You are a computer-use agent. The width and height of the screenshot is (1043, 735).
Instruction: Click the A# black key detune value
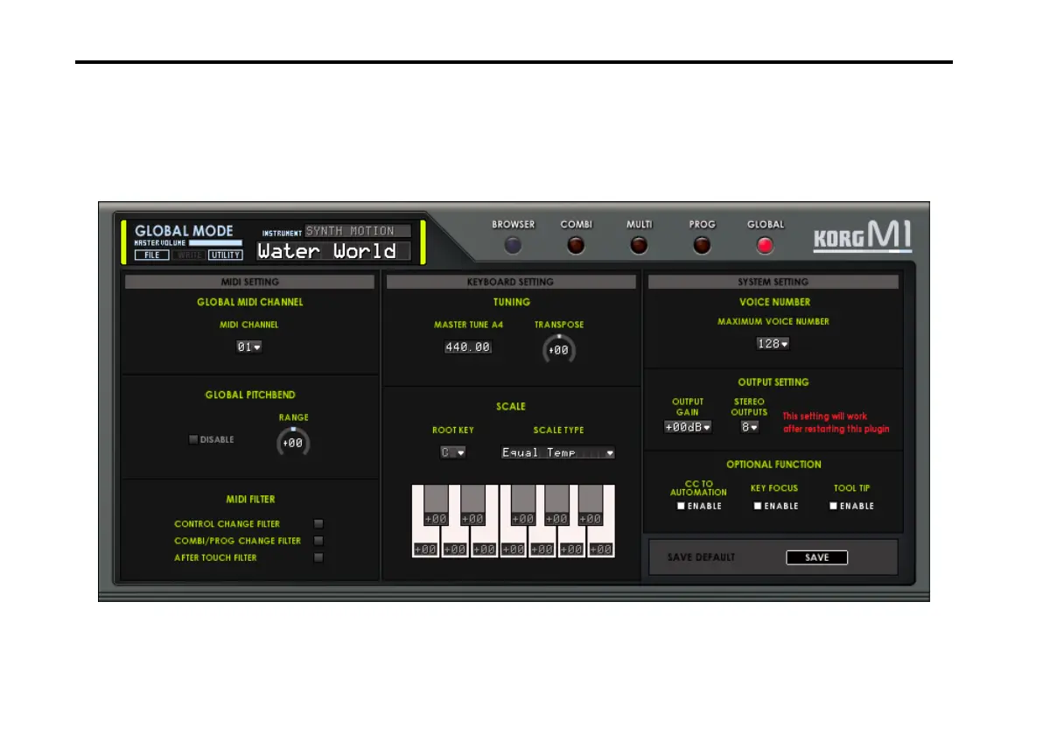tap(590, 519)
